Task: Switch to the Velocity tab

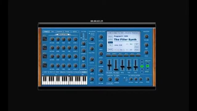Action: click(78, 72)
